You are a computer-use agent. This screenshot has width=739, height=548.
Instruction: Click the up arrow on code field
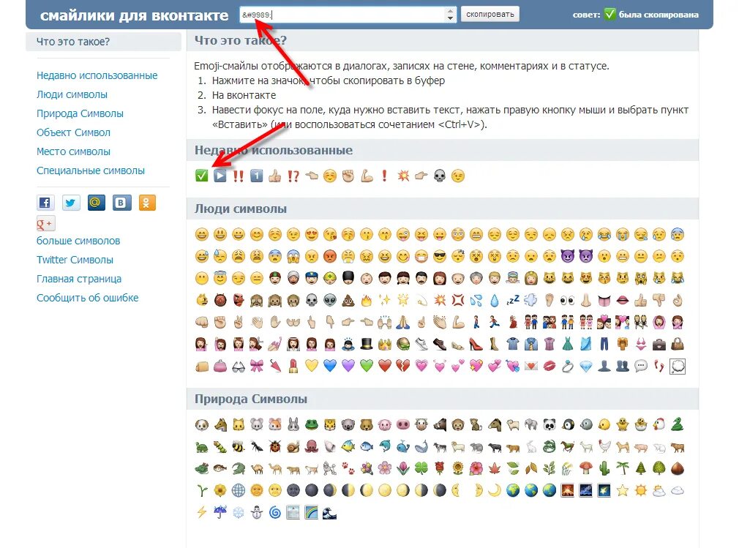coord(451,11)
